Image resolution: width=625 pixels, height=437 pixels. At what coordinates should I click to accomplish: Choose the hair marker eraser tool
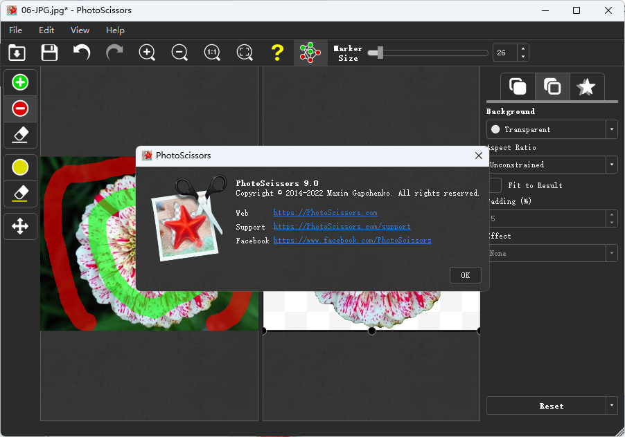coord(20,194)
